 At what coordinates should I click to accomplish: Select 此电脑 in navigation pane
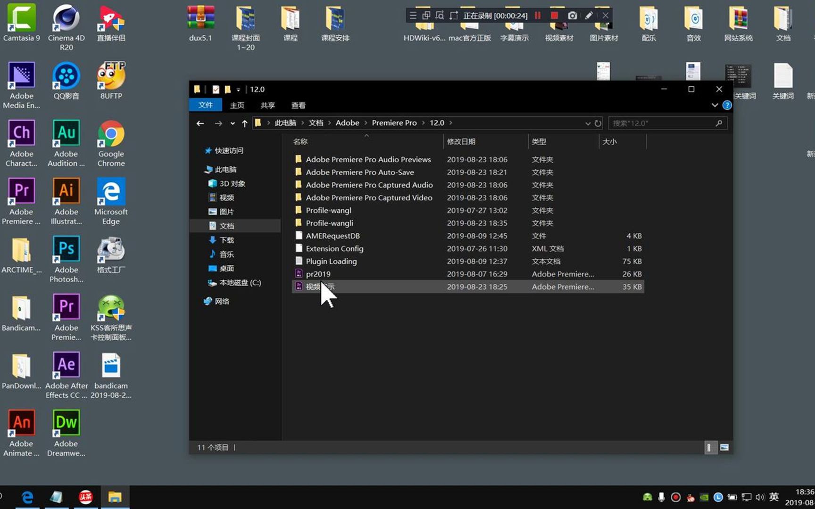[220, 169]
